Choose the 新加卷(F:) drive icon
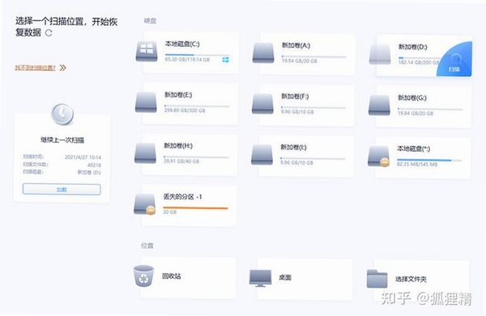 262,104
